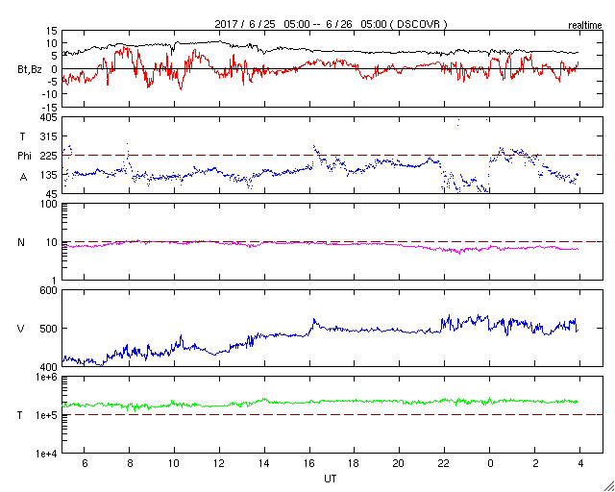Image resolution: width=615 pixels, height=492 pixels.
Task: Click the 'V' velocity axis label
Action: 21,329
